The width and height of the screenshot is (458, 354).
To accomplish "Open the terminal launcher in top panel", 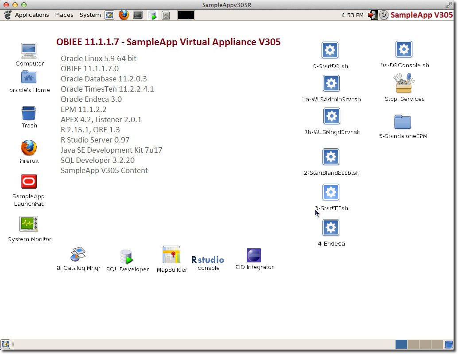I will [138, 15].
